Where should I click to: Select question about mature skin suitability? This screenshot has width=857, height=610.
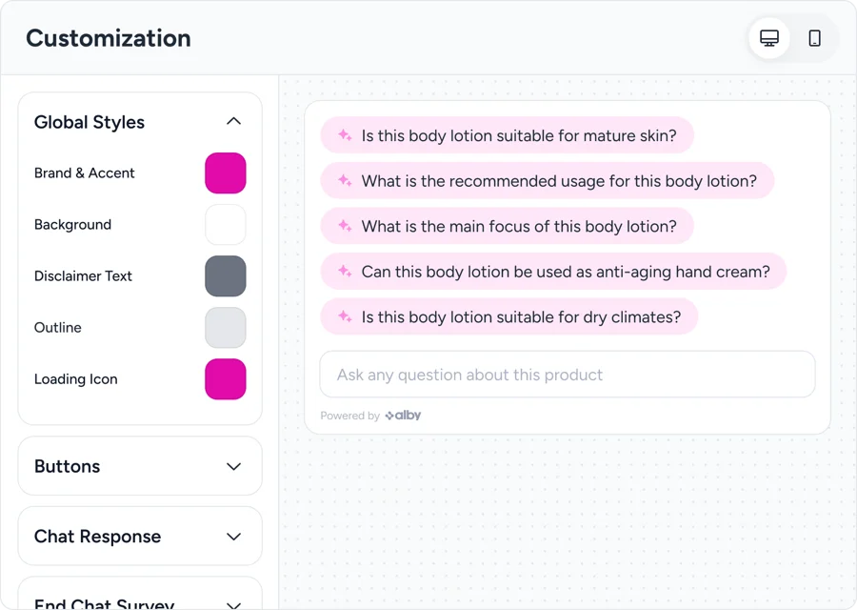pyautogui.click(x=507, y=135)
